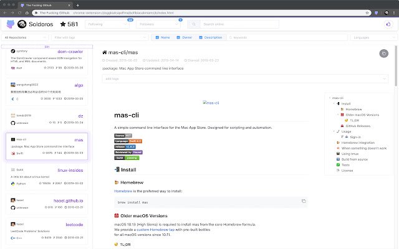Jump to GitHub Releases in the outline
Screen dimensions: 399x249
358,126
